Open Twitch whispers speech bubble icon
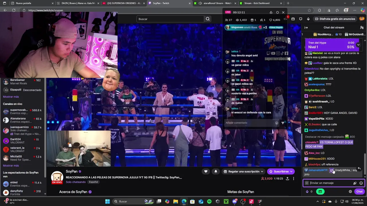Viewport: 367px width, 206px height. [300, 19]
